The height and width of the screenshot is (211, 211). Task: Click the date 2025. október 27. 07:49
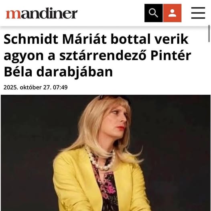(36, 87)
